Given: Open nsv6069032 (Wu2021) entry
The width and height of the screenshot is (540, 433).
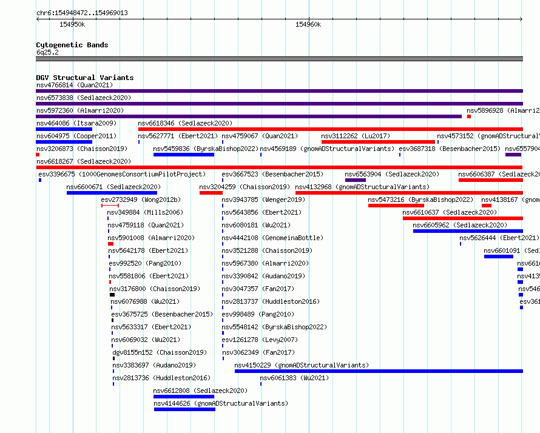Looking at the screenshot, I should [146, 340].
